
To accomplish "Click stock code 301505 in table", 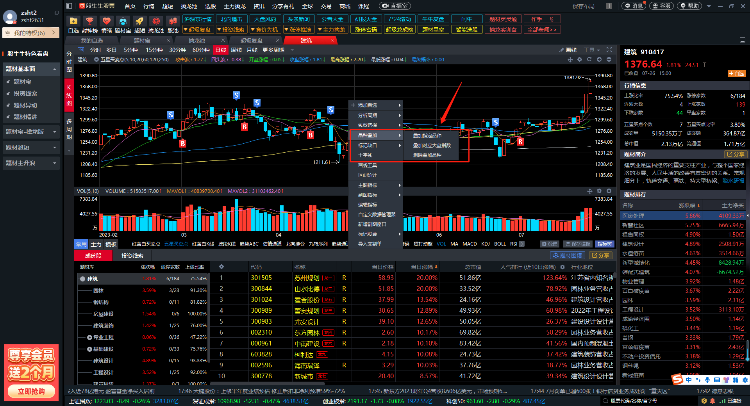I will 261,278.
